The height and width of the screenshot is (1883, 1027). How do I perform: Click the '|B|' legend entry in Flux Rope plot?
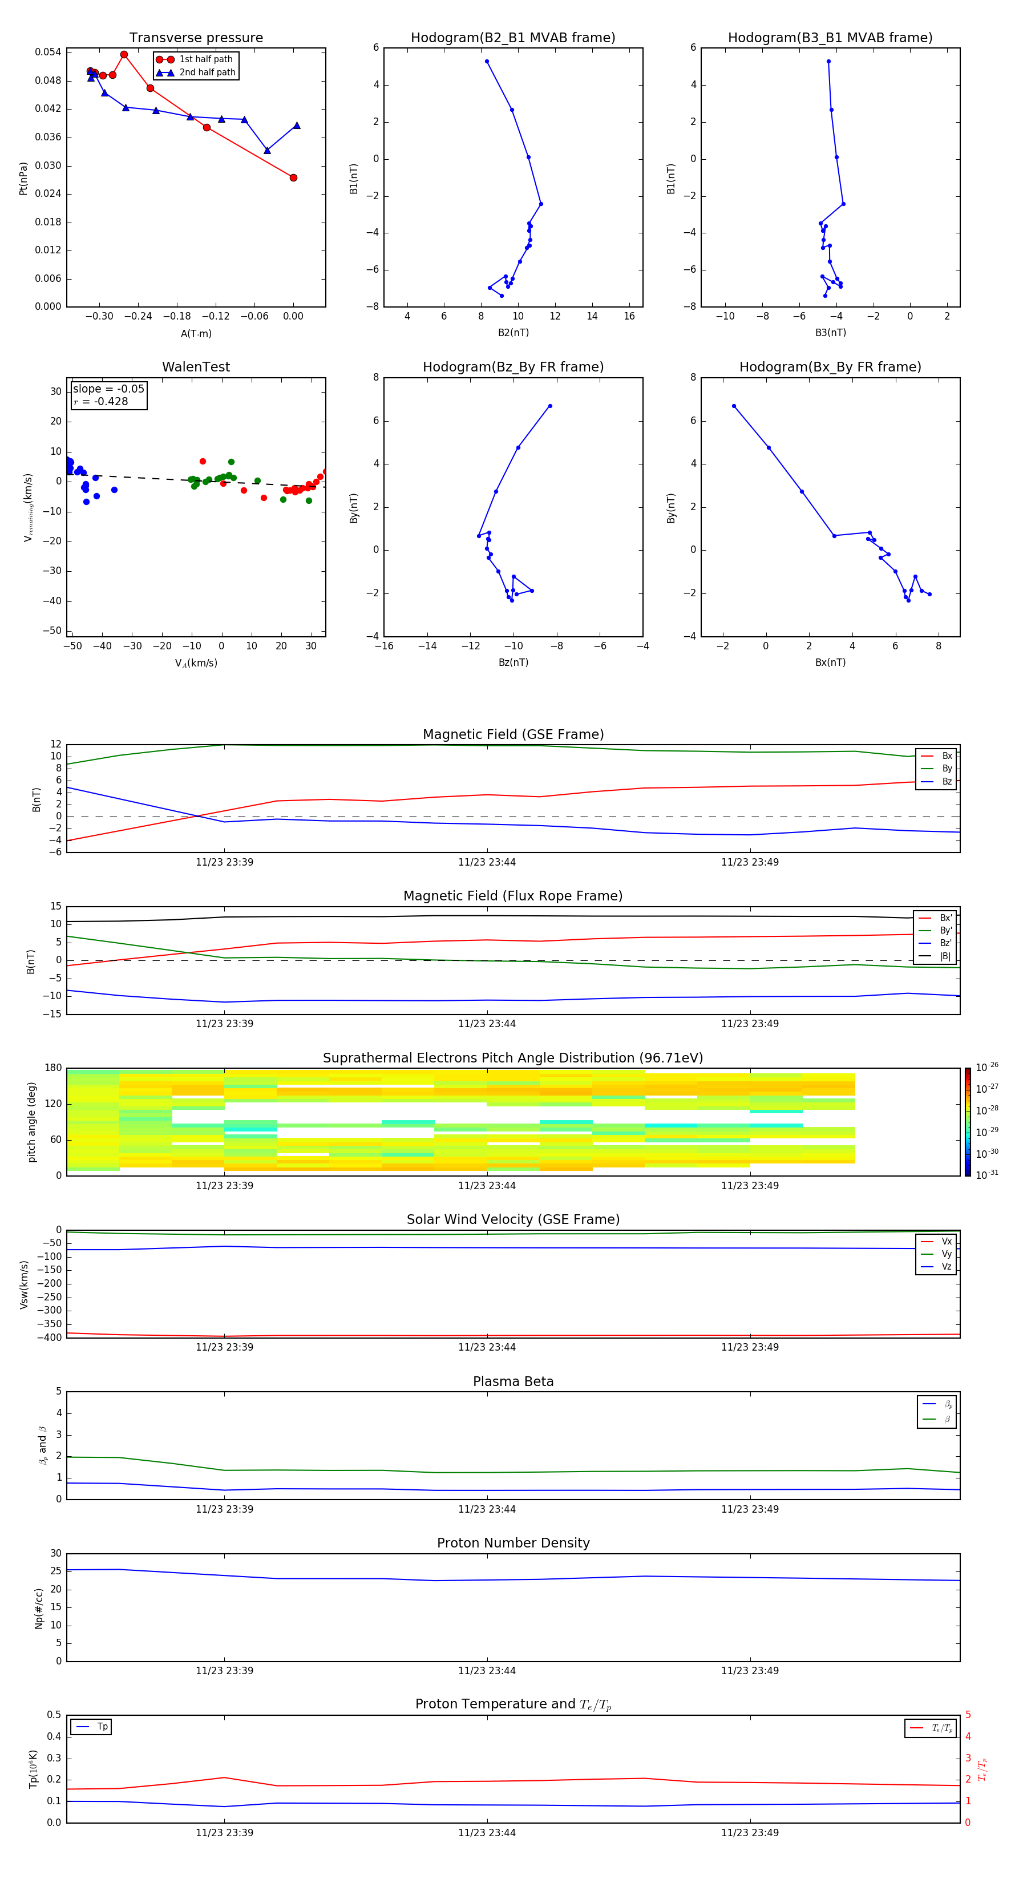tap(935, 957)
